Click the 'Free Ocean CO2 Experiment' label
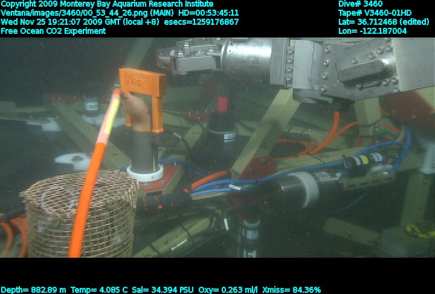This screenshot has height=294, width=435. (53, 31)
